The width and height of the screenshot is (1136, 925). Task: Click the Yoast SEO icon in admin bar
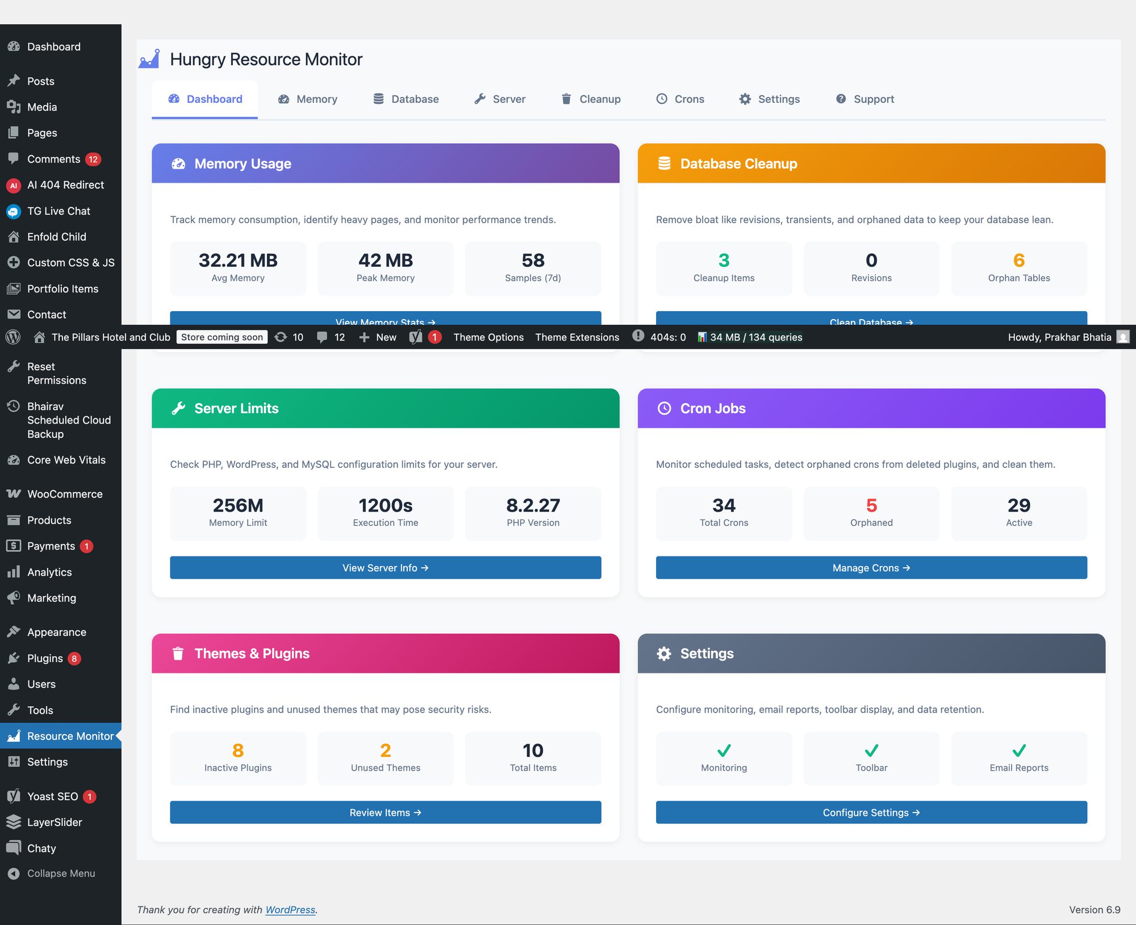tap(415, 337)
